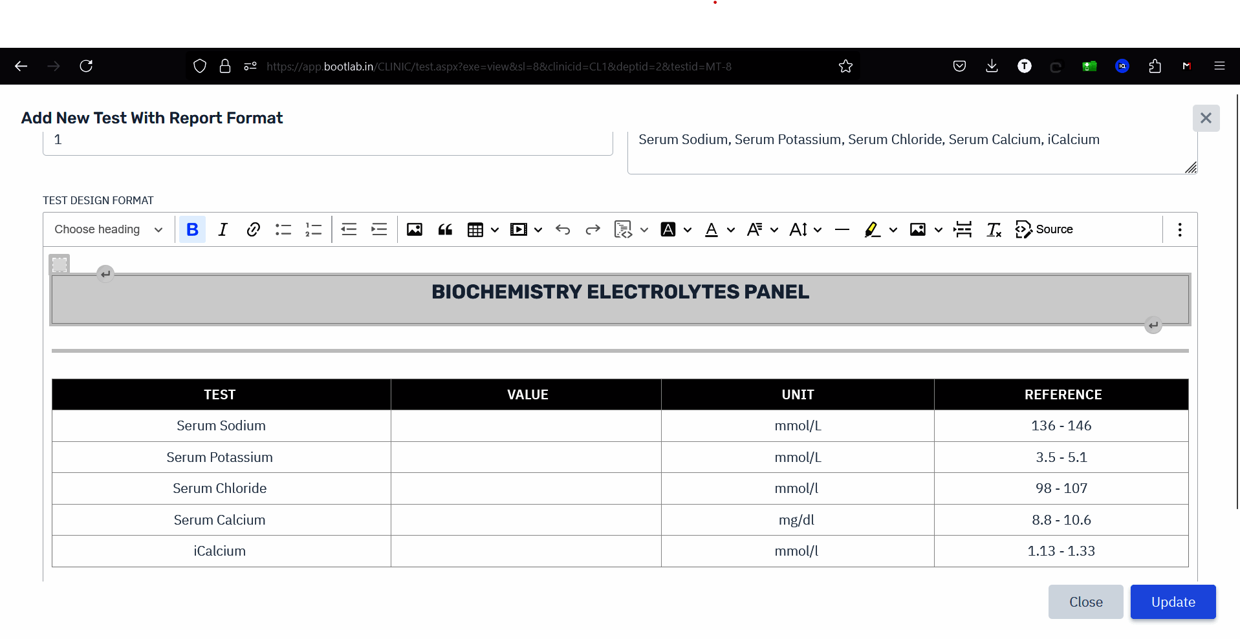The image size is (1240, 639).
Task: Decrease indent of selected text
Action: (x=349, y=229)
